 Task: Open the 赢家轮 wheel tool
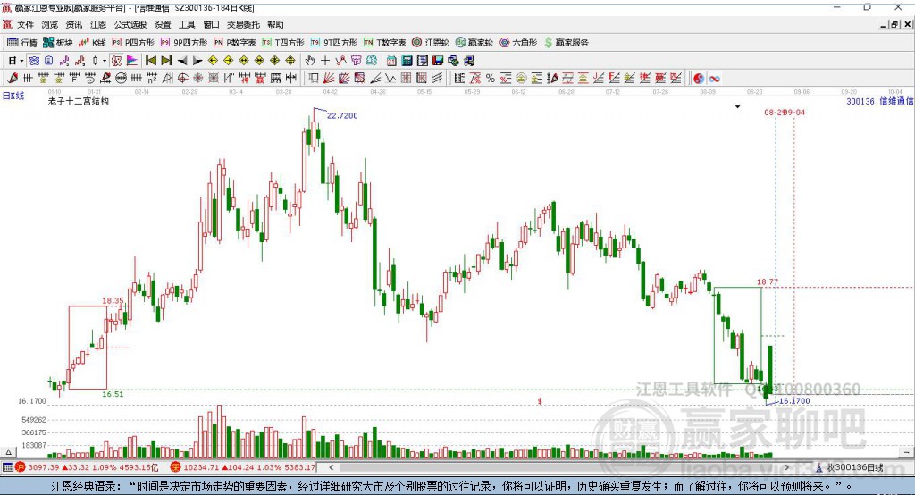(x=474, y=43)
